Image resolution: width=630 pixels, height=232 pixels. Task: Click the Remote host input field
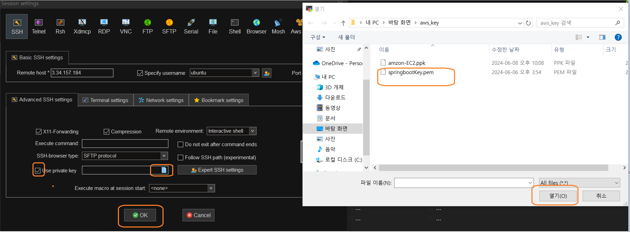click(x=82, y=73)
